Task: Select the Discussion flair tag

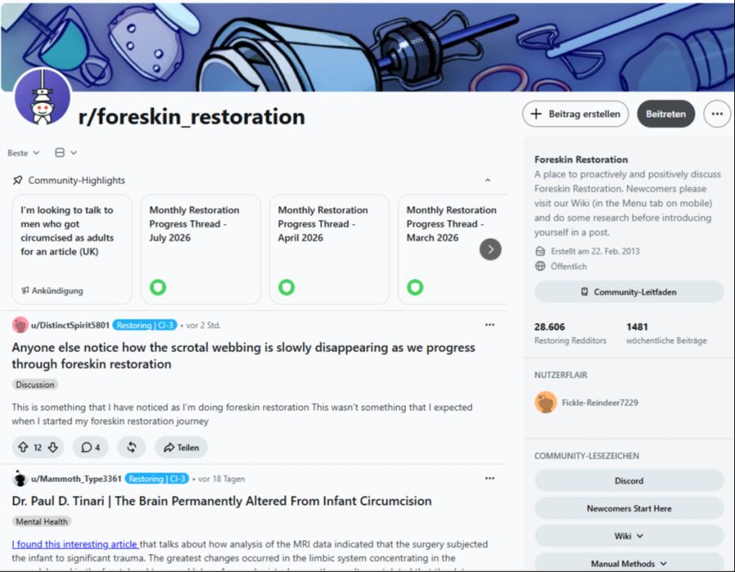Action: pyautogui.click(x=35, y=384)
